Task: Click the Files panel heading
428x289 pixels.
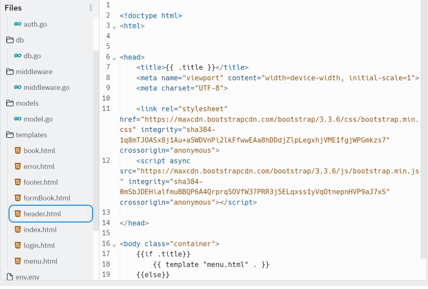Action: (13, 8)
